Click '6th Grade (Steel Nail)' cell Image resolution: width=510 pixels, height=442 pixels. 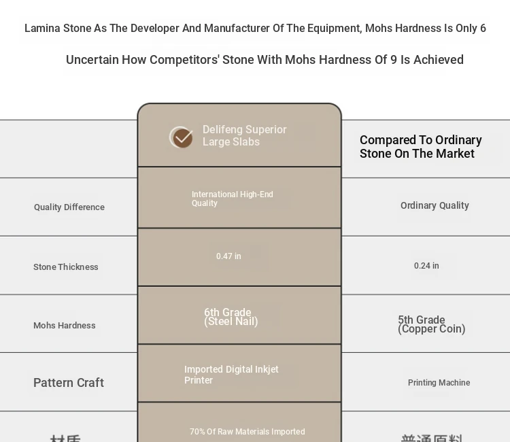click(x=231, y=317)
